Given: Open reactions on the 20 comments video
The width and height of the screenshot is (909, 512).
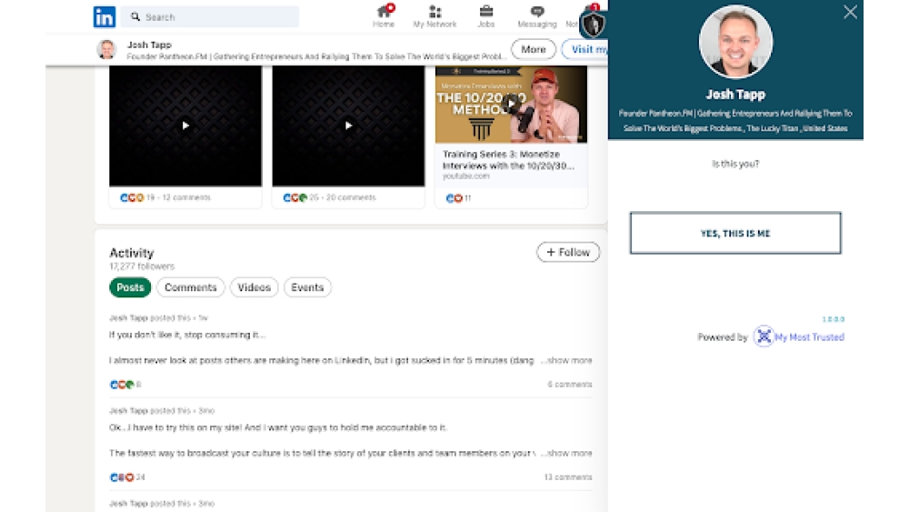Looking at the screenshot, I should [295, 197].
